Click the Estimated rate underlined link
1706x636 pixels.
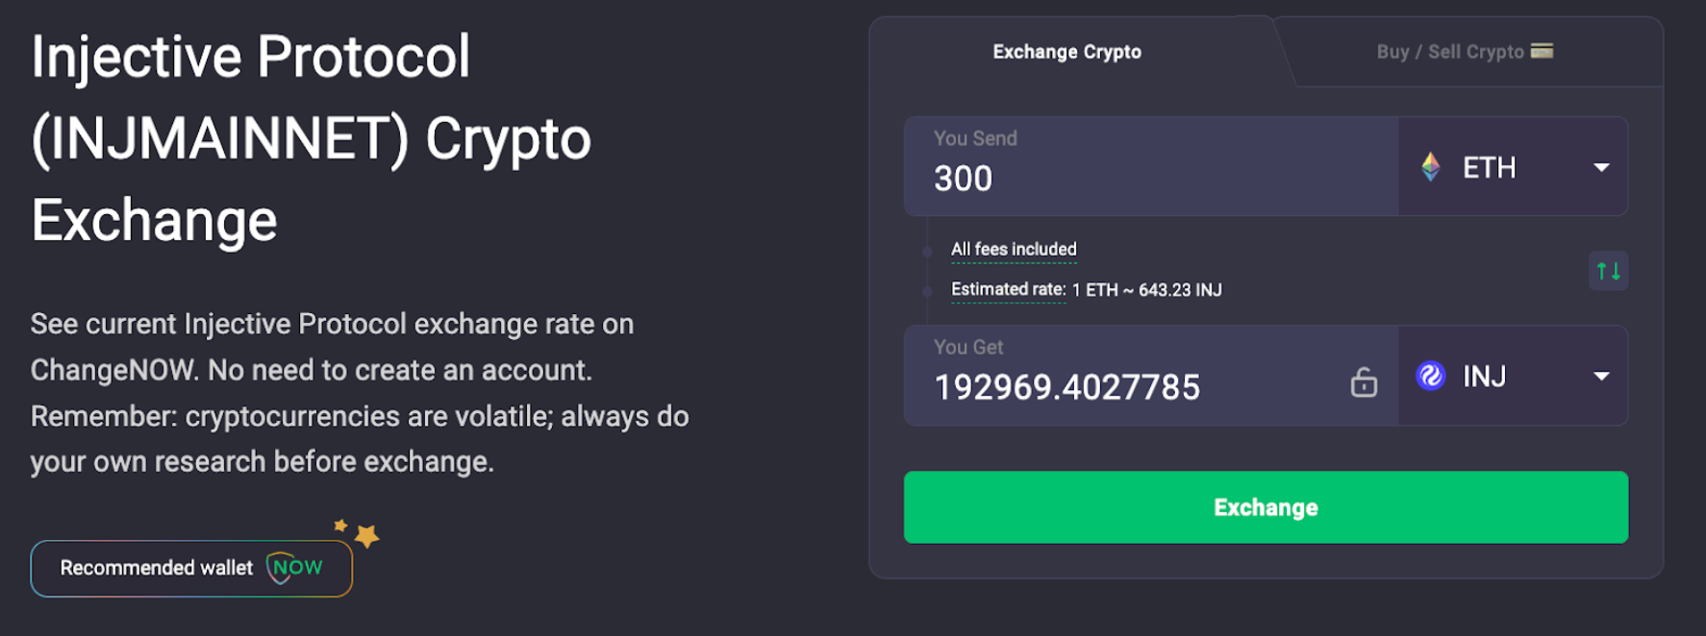1008,289
